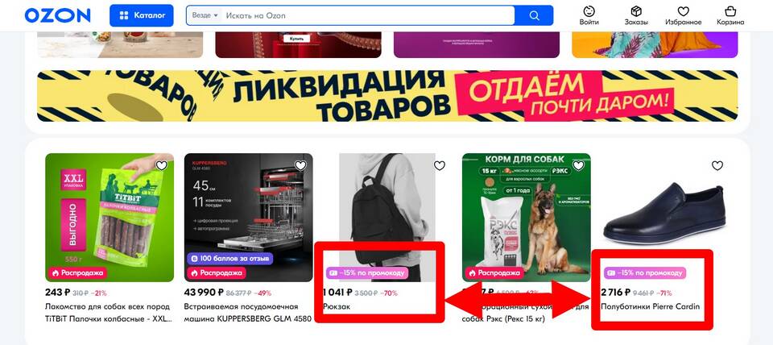
Task: Open Избранное favorites icon
Action: click(683, 16)
